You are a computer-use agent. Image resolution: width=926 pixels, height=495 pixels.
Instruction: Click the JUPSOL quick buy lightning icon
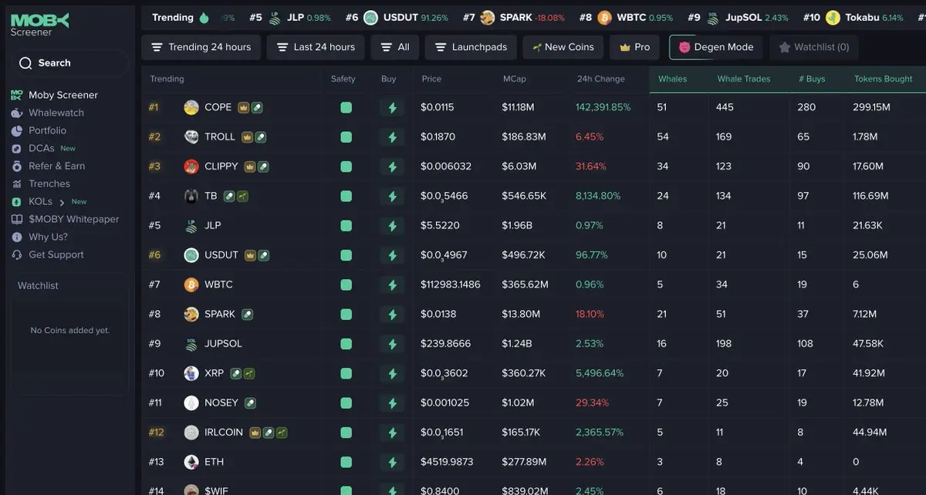click(x=392, y=344)
